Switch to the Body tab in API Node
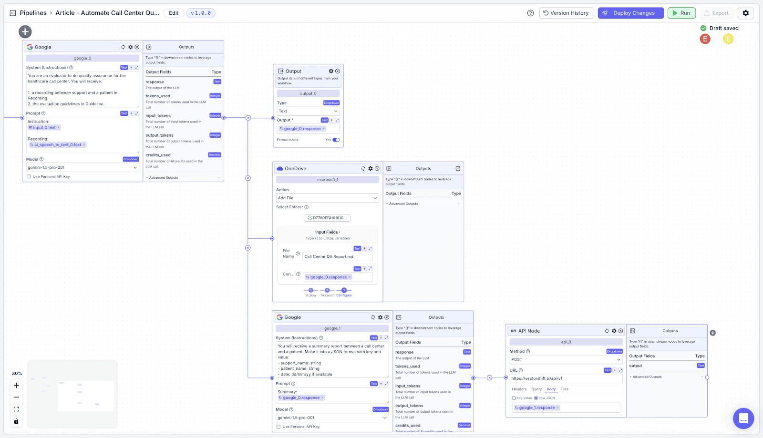The width and height of the screenshot is (763, 438). click(551, 389)
